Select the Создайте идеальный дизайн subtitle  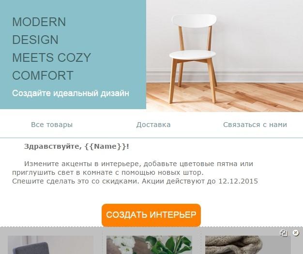(71, 93)
